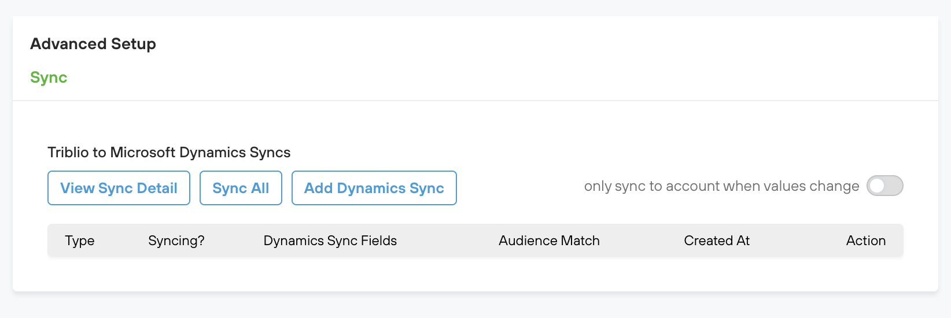Viewport: 951px width, 318px height.
Task: Click the Syncing? column header
Action: pos(176,241)
